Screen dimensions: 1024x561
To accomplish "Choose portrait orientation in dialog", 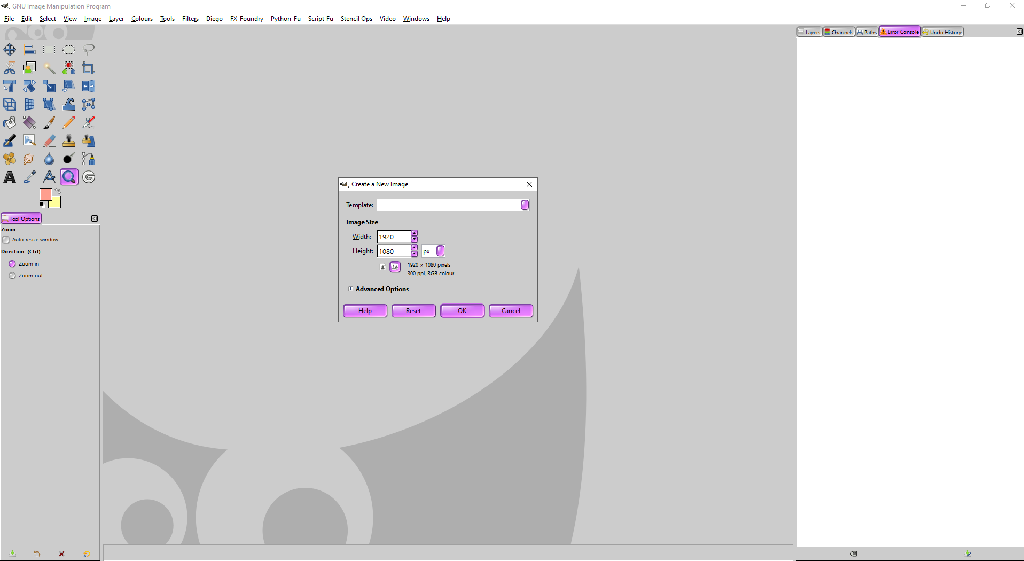I will (382, 267).
